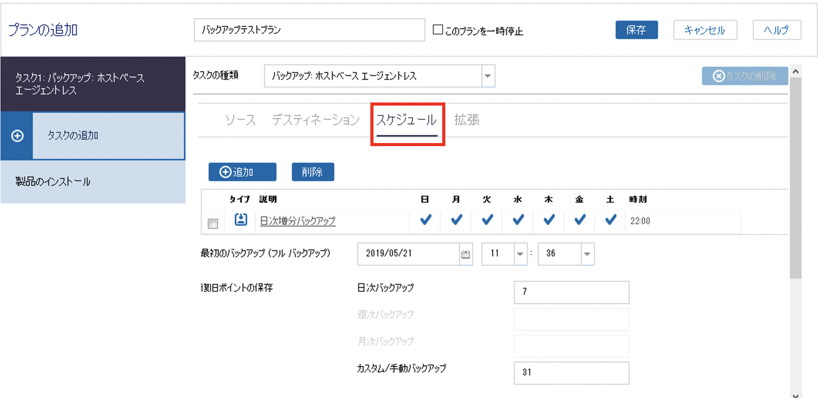Click the plus icon beside タスクの追加
This screenshot has width=823, height=414.
pos(17,136)
